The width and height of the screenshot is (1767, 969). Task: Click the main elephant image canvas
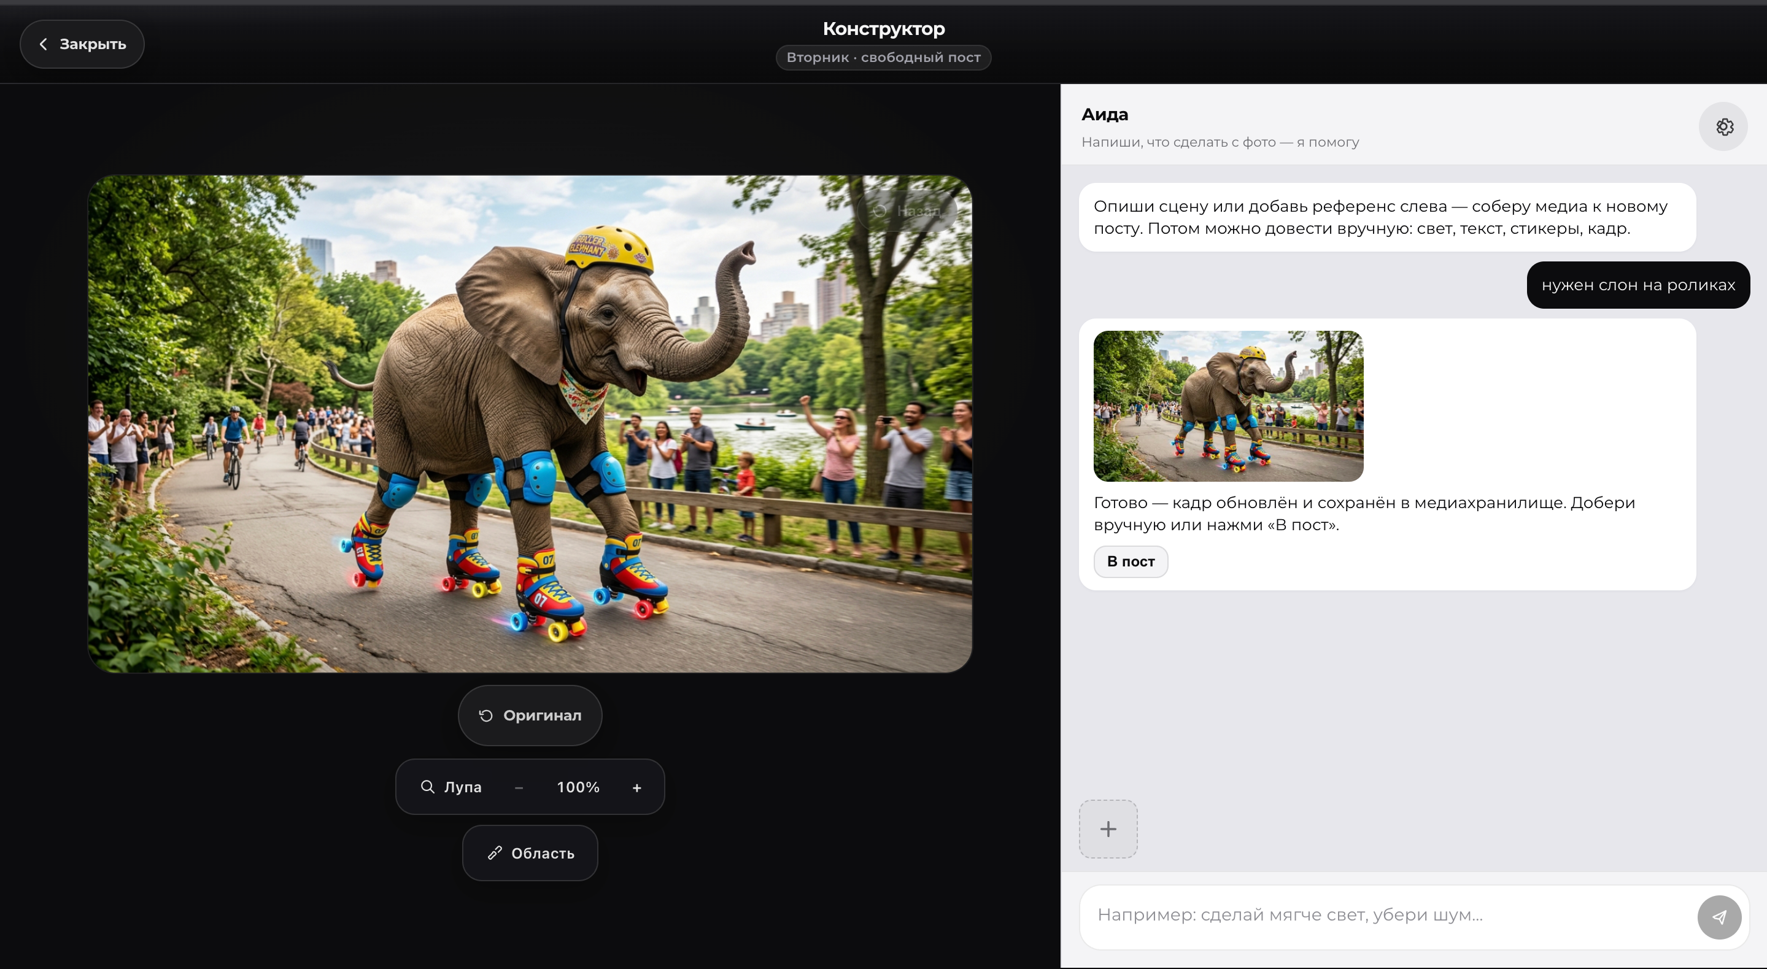tap(530, 424)
